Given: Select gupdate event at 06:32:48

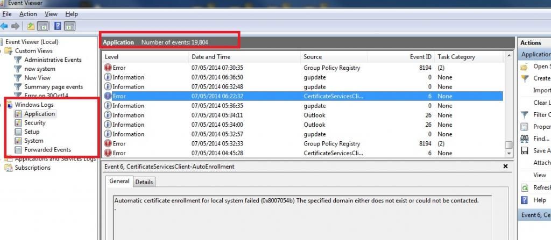Looking at the screenshot, I should point(303,86).
